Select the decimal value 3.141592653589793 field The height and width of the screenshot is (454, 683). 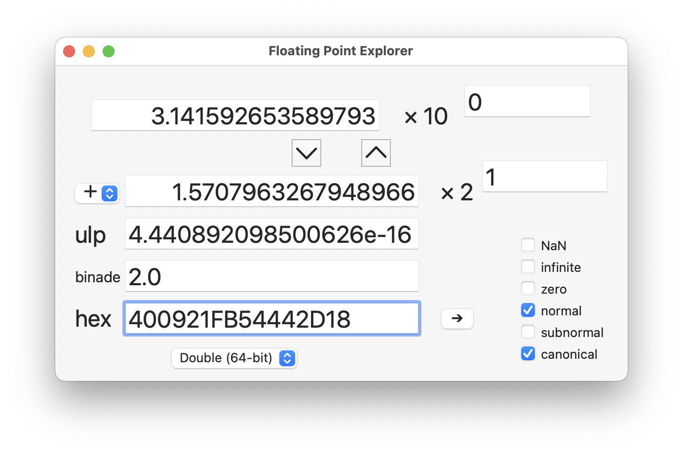click(235, 115)
